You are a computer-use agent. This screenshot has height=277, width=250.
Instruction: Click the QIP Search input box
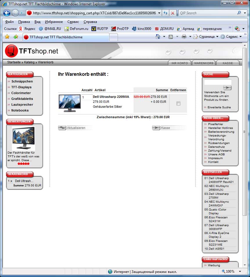tap(208, 13)
